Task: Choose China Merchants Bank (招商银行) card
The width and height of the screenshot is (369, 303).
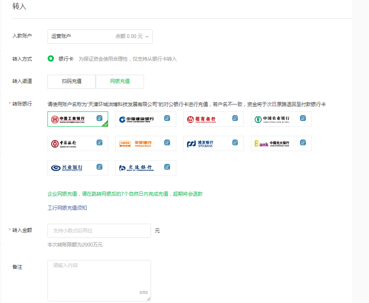Action: click(x=213, y=119)
